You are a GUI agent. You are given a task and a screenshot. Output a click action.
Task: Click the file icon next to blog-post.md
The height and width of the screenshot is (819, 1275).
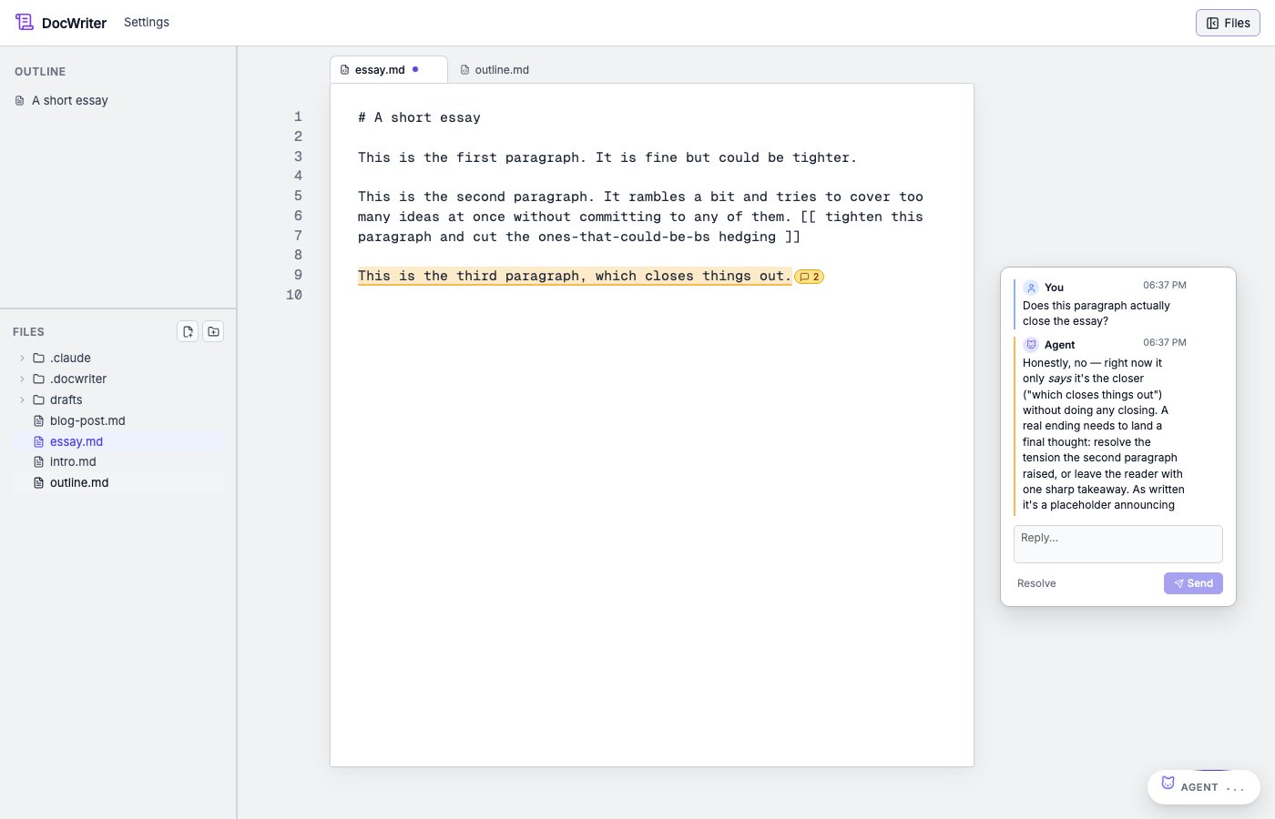point(38,420)
